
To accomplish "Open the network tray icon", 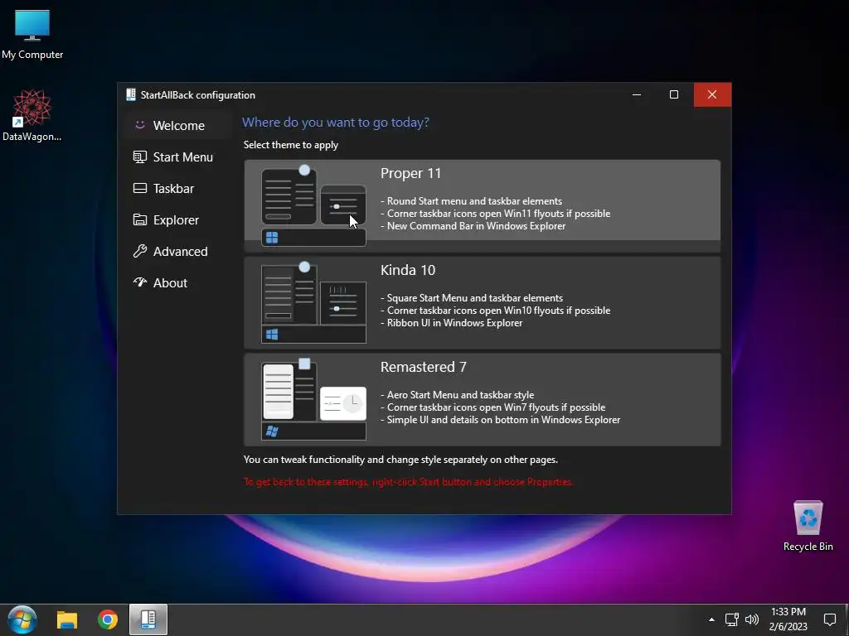I will pos(732,619).
